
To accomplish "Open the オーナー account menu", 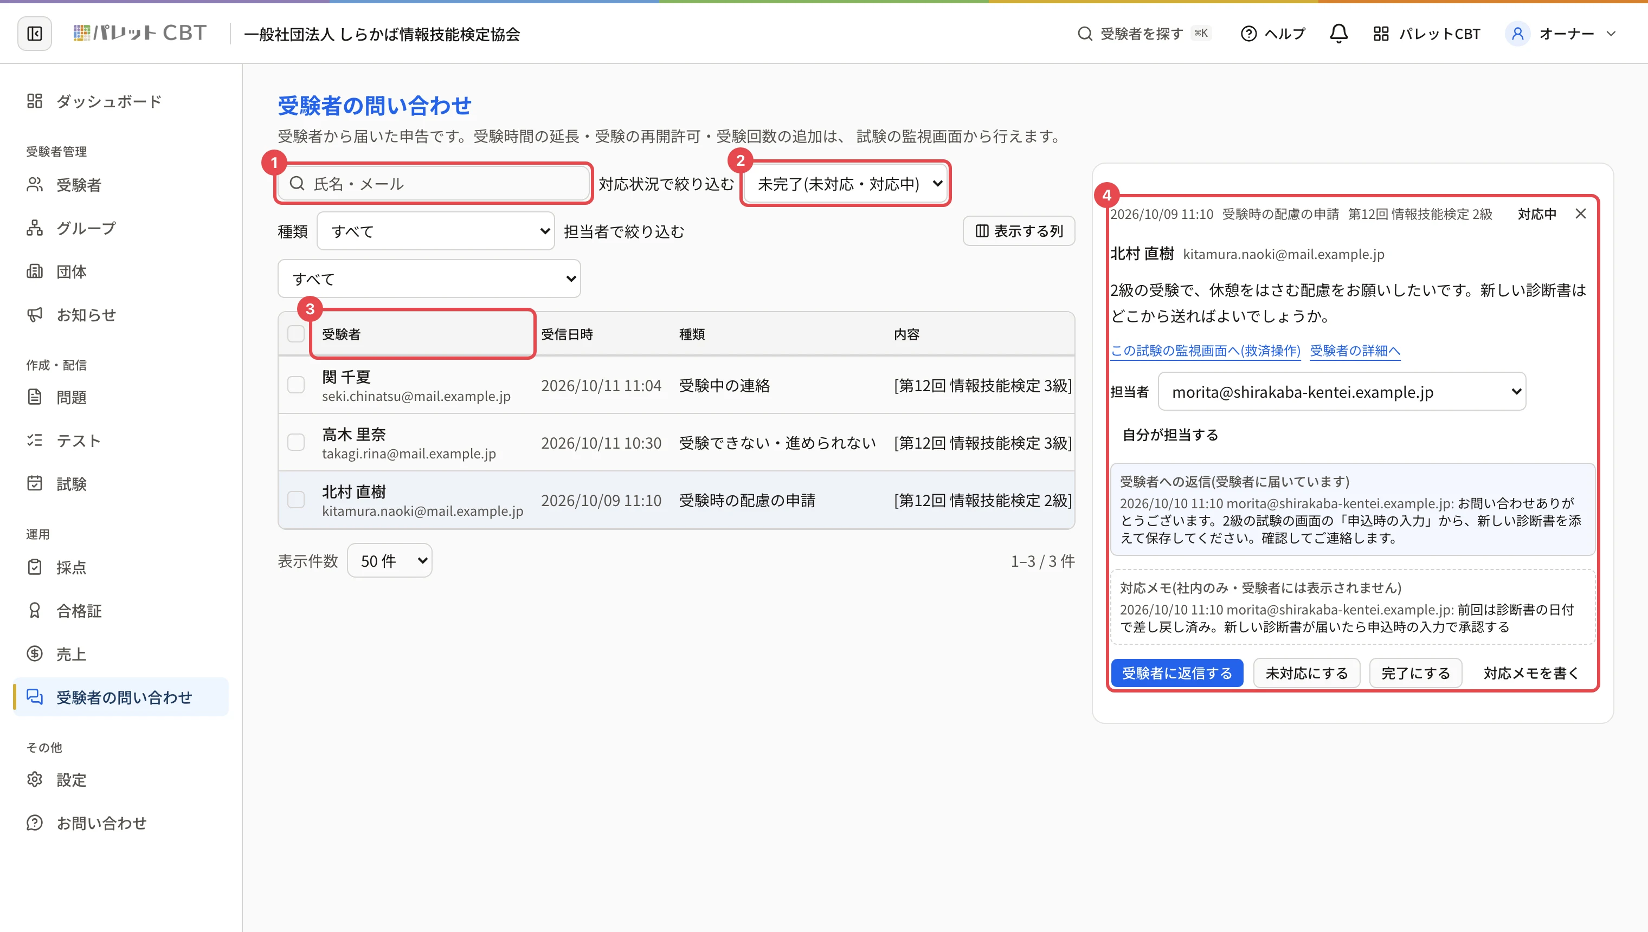I will tap(1560, 33).
